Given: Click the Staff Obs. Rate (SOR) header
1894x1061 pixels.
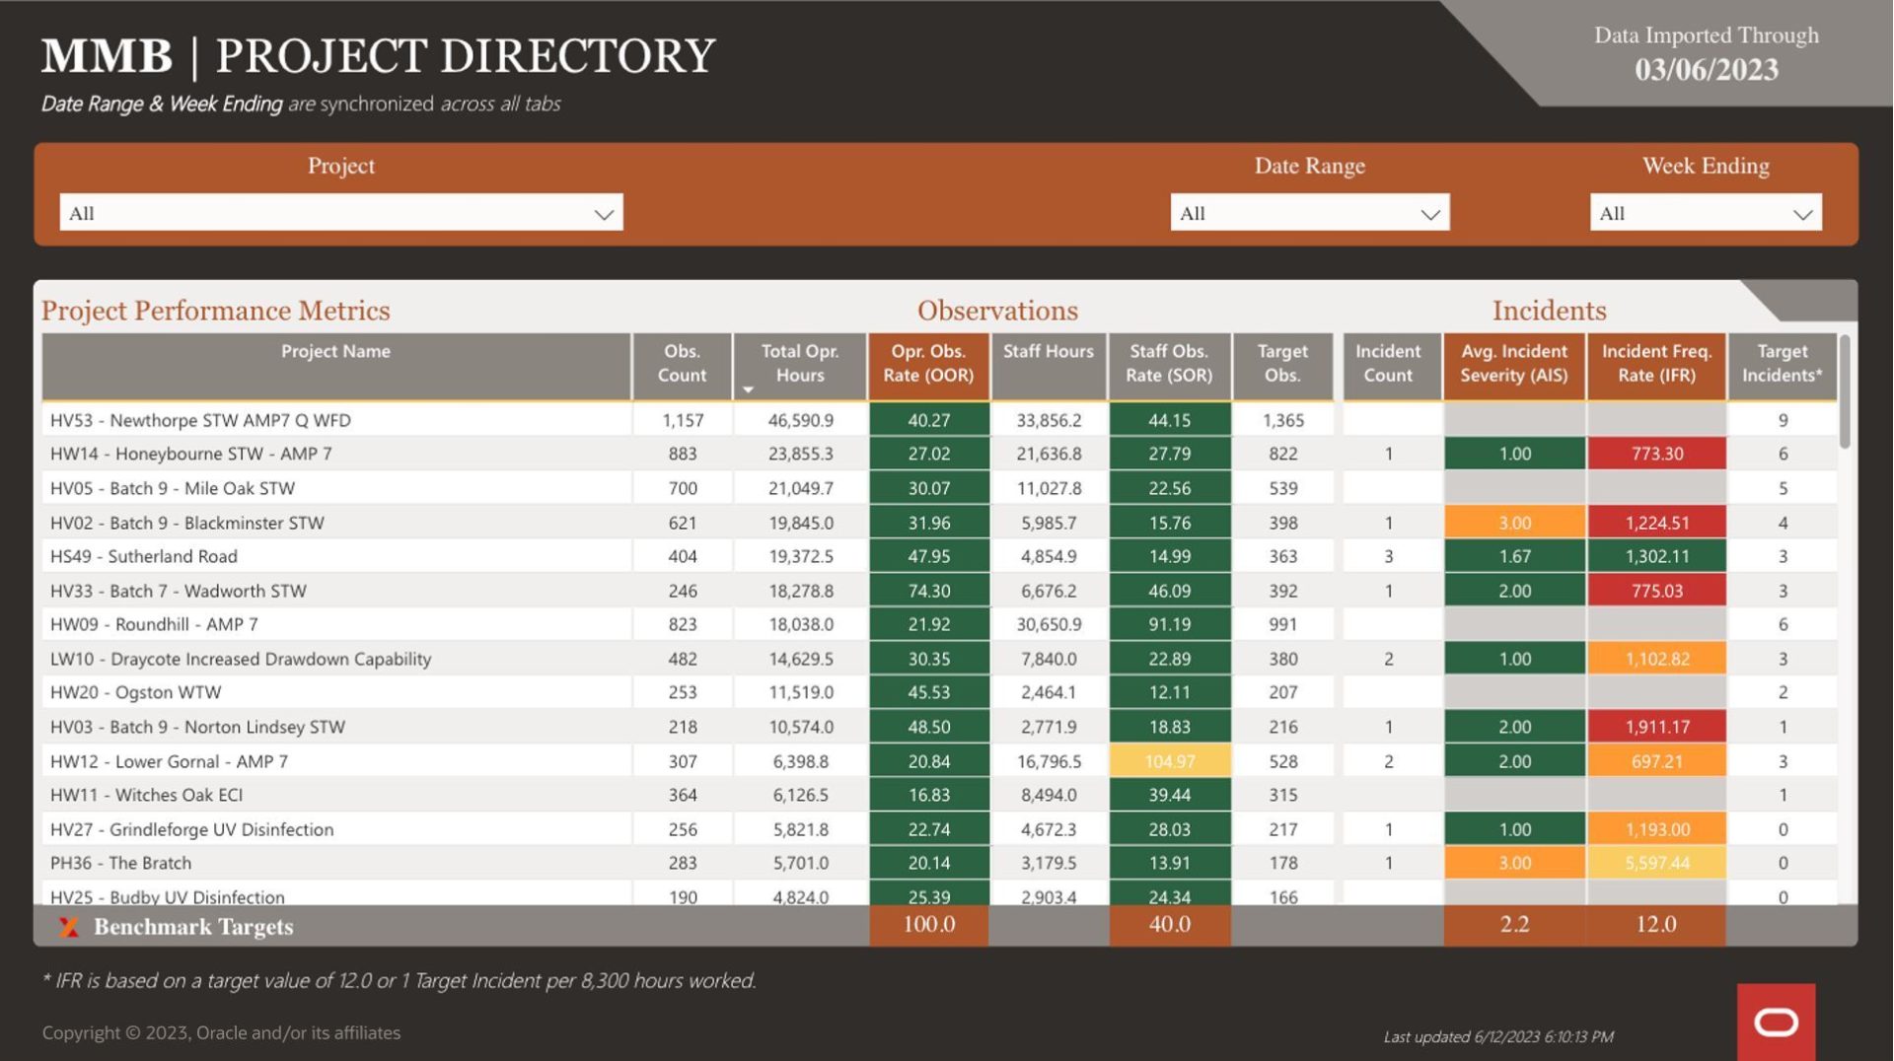Looking at the screenshot, I should click(x=1170, y=366).
